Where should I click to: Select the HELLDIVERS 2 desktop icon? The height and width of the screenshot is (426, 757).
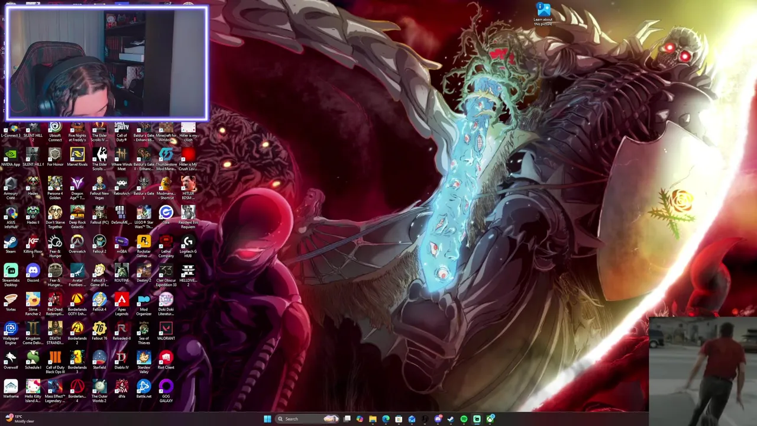(188, 276)
